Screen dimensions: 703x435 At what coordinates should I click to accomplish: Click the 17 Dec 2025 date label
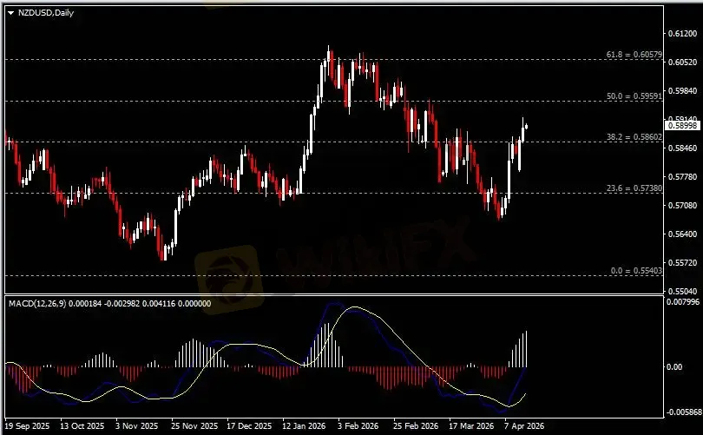[249, 425]
